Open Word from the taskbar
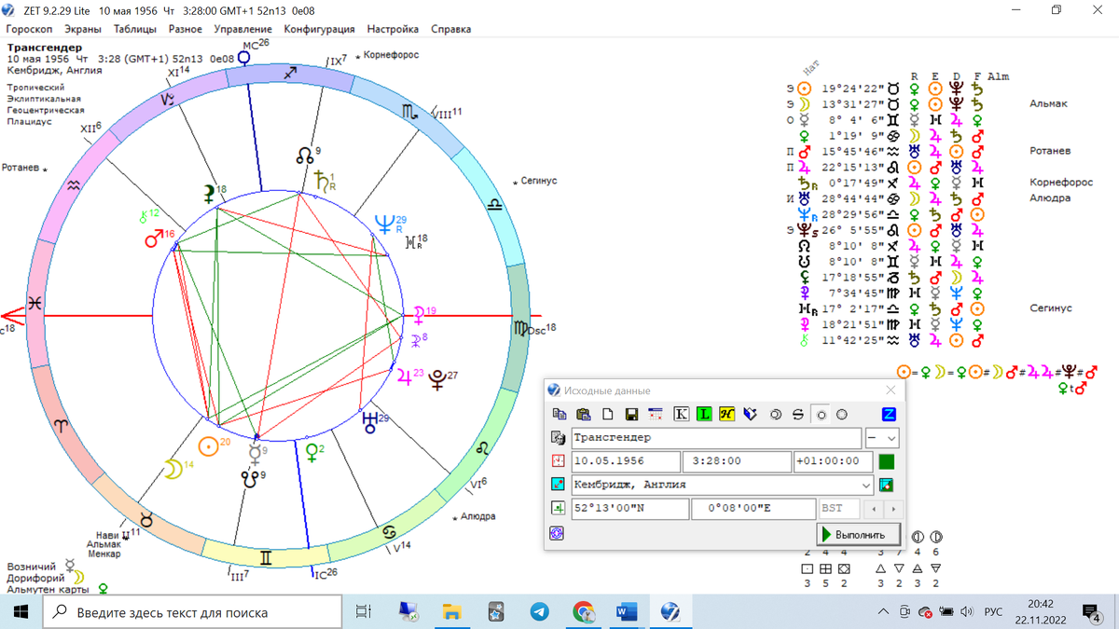 [627, 612]
